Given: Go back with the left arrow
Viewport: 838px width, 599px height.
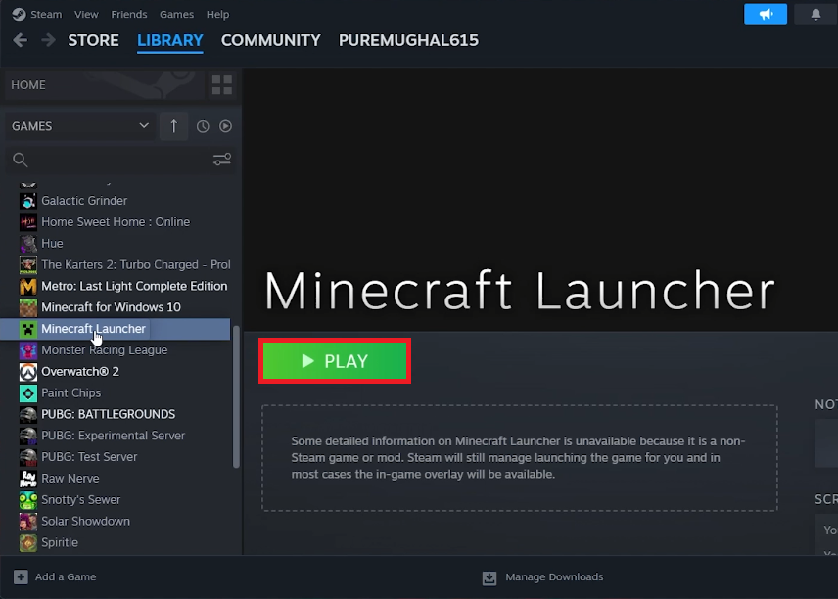Looking at the screenshot, I should (x=20, y=40).
